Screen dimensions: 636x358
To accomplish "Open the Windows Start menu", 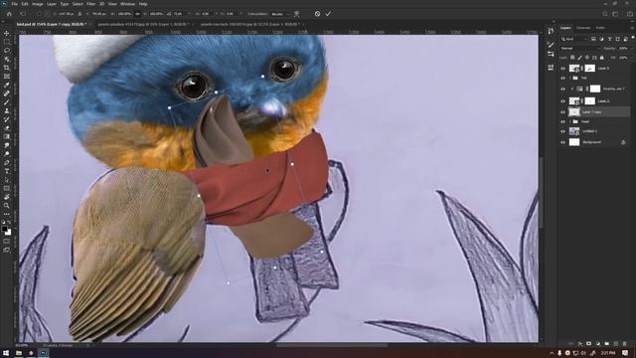I will pyautogui.click(x=6, y=353).
